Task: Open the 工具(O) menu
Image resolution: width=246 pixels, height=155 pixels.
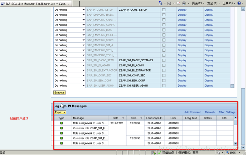Action: pyautogui.click(x=229, y=3)
